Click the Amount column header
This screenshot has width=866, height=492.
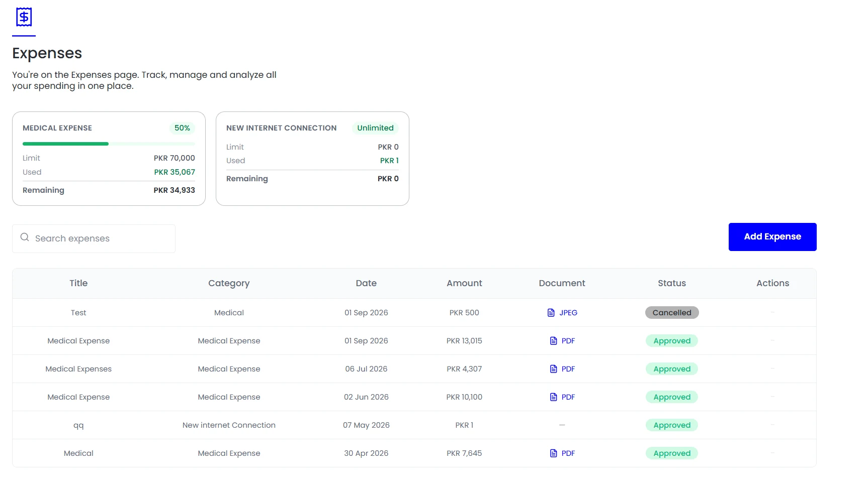point(464,283)
